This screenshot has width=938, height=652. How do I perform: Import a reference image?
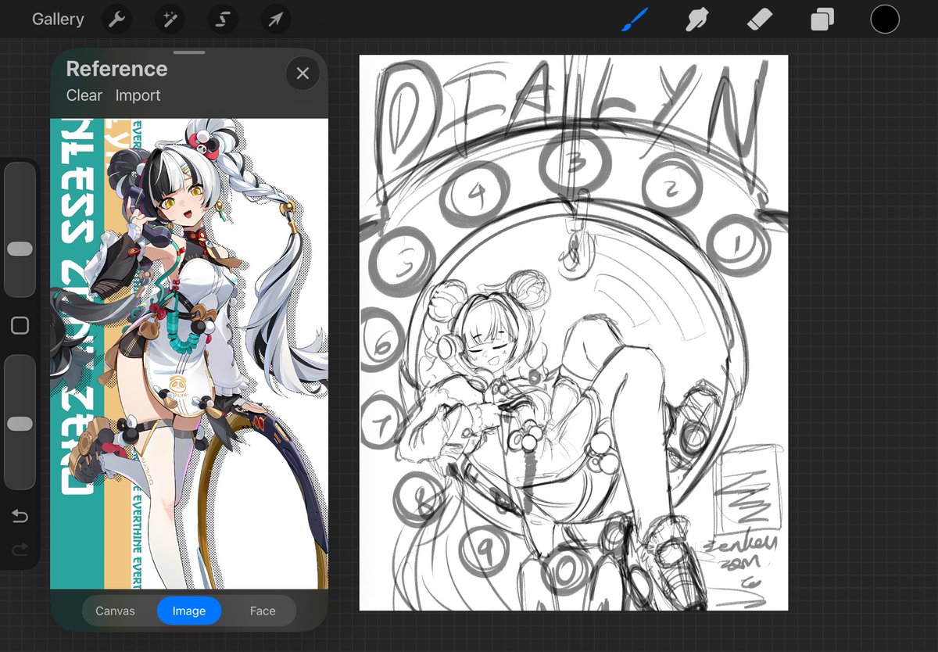(138, 95)
